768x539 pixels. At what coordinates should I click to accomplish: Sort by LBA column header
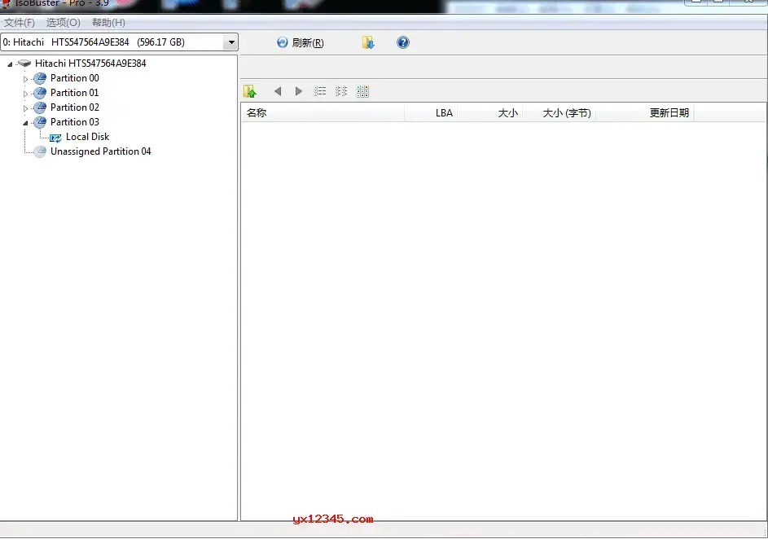click(x=431, y=113)
